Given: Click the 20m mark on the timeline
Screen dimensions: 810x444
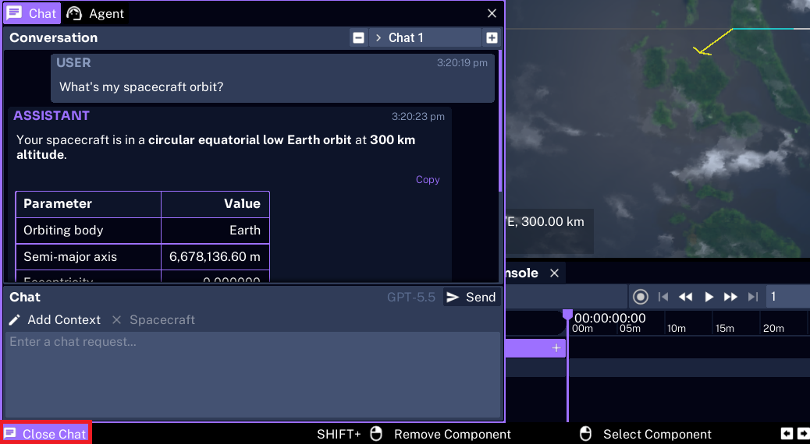Looking at the screenshot, I should [x=773, y=328].
